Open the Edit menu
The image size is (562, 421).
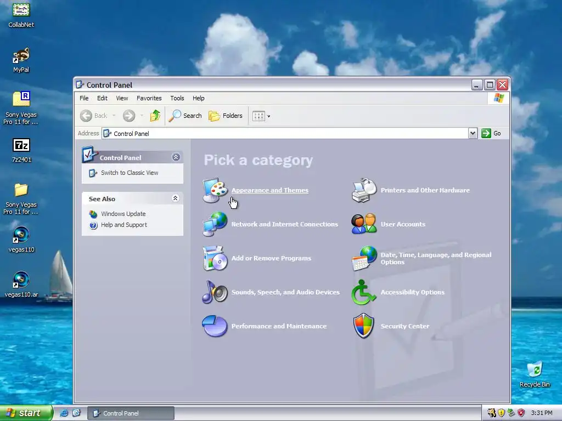102,98
